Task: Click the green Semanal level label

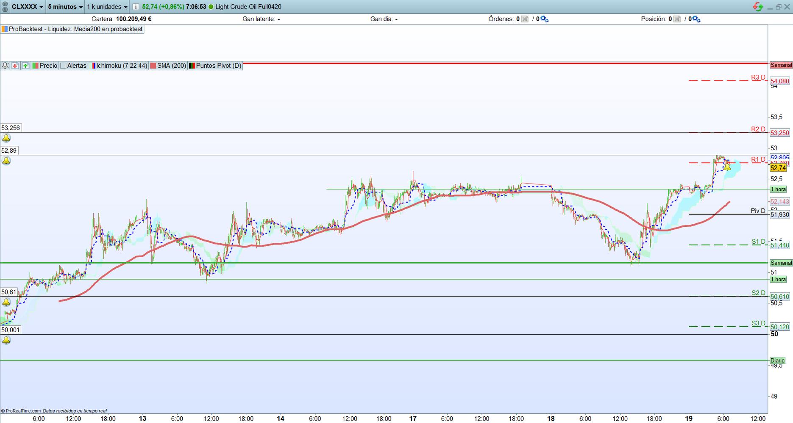Action: pyautogui.click(x=781, y=263)
